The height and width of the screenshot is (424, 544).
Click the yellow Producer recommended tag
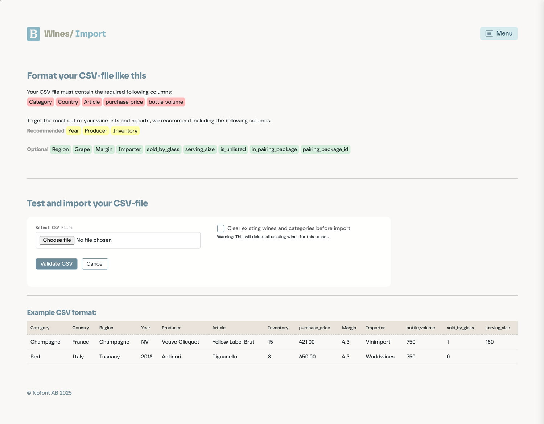(96, 131)
